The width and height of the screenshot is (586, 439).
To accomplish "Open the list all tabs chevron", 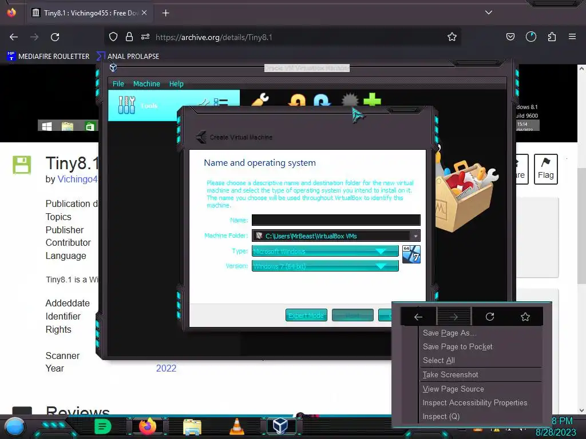I will (489, 13).
